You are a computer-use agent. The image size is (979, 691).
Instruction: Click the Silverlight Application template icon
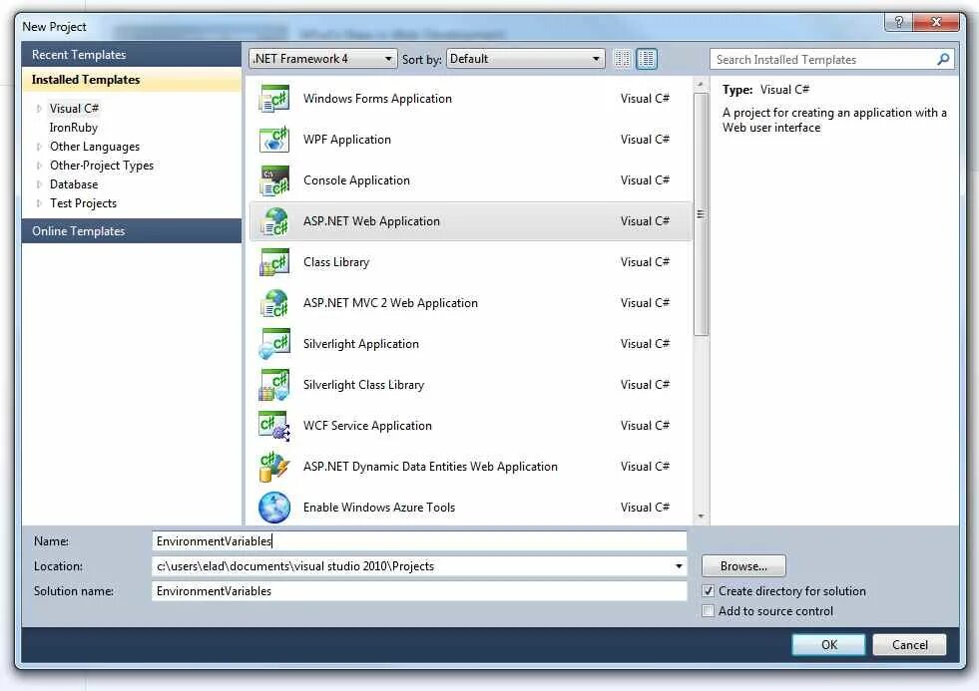click(x=274, y=344)
